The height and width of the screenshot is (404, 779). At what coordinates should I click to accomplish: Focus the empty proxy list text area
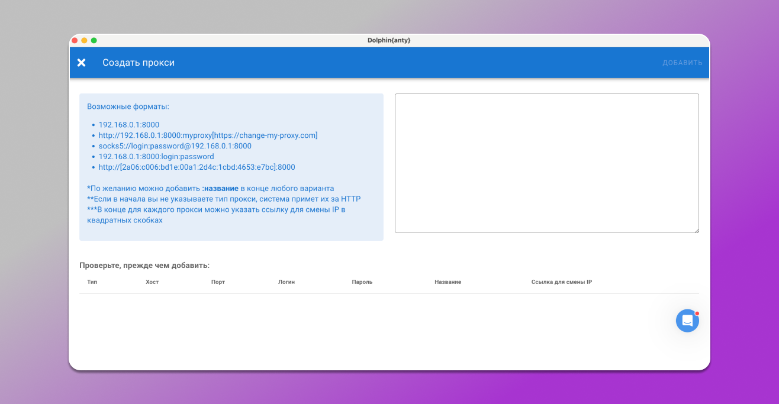[546, 163]
